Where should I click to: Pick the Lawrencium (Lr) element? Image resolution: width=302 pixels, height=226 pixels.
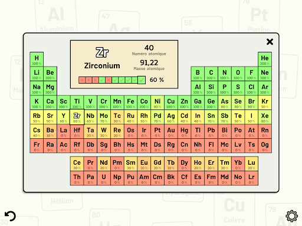point(251,178)
